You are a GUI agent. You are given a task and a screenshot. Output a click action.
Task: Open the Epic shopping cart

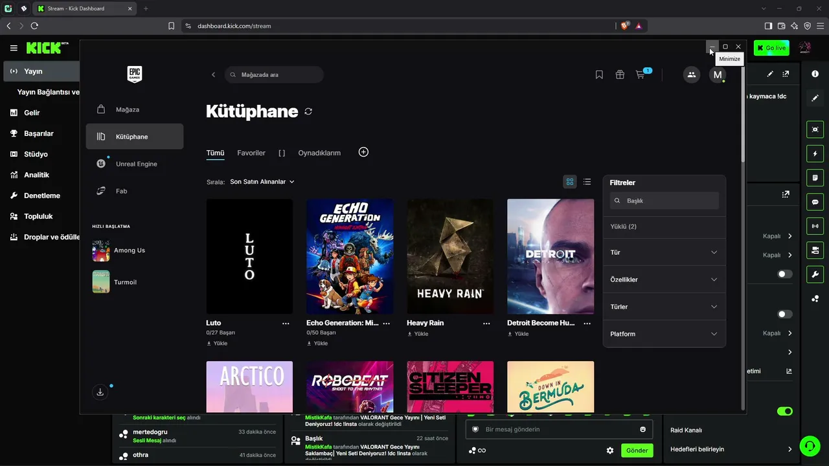(x=641, y=74)
